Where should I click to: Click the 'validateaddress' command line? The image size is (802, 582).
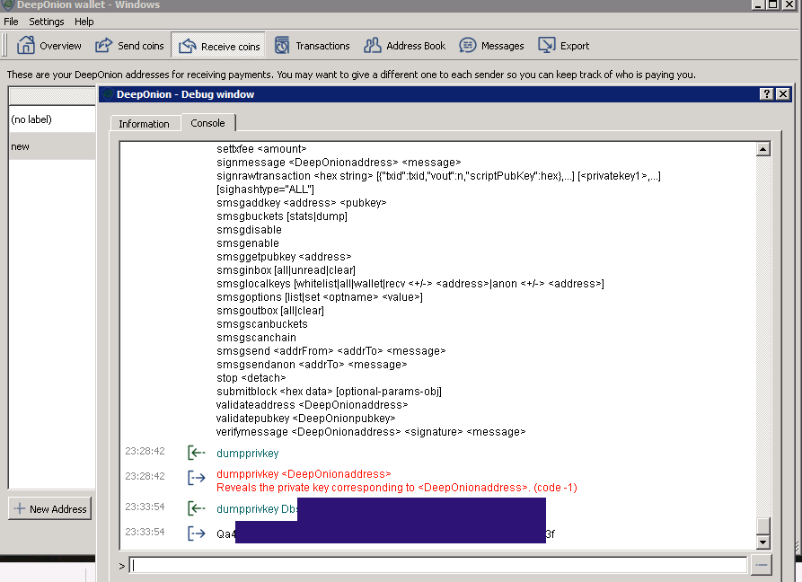[312, 405]
